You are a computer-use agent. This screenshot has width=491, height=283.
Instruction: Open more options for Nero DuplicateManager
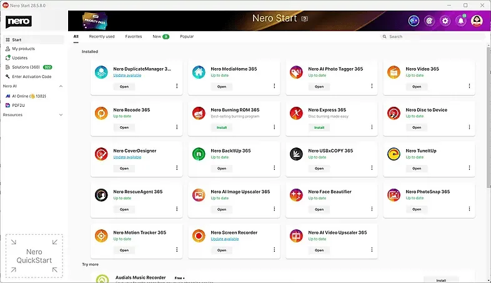pyautogui.click(x=177, y=86)
